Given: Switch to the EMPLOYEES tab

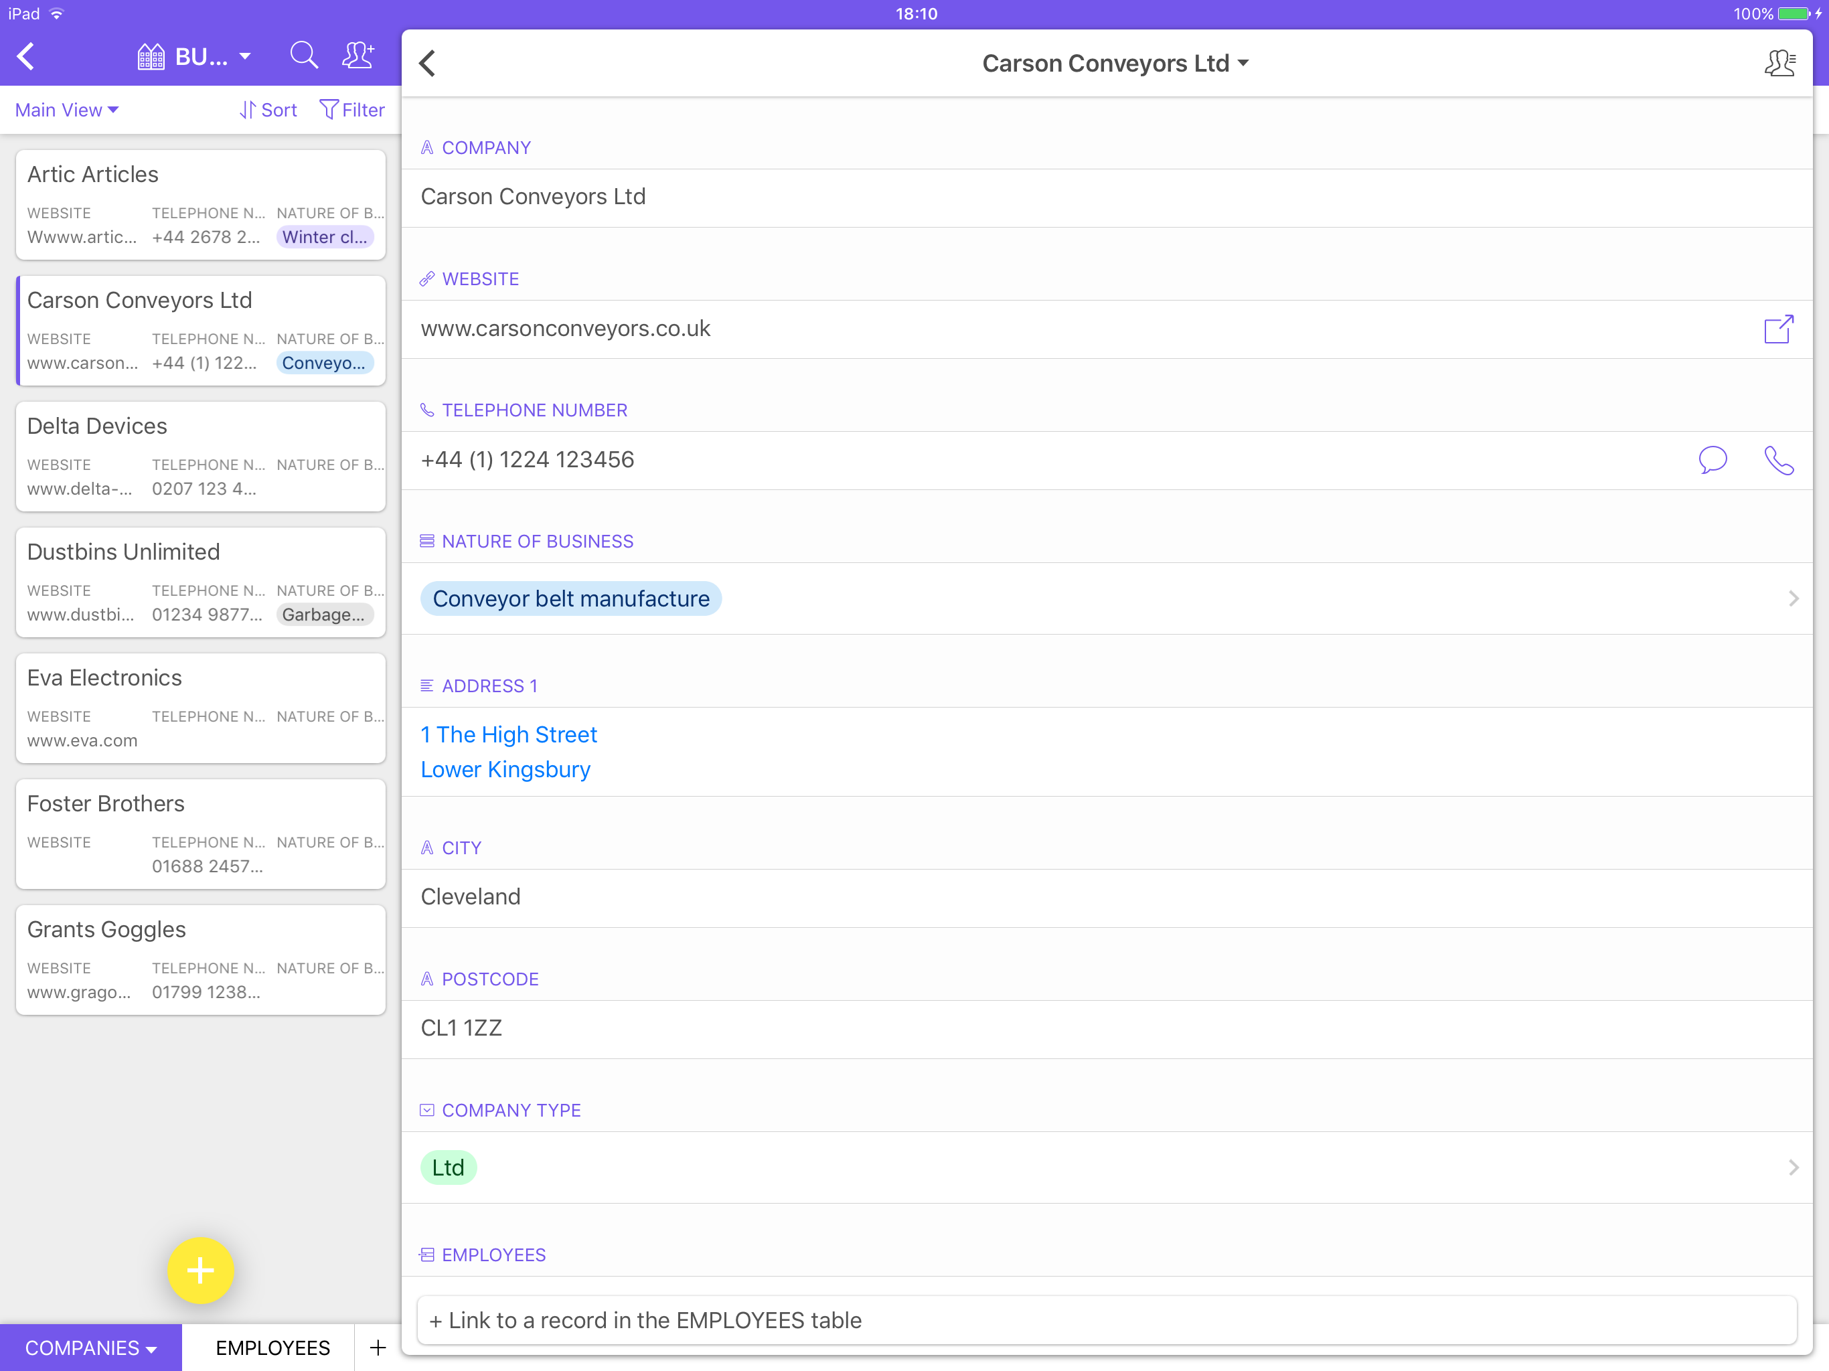Looking at the screenshot, I should (x=272, y=1347).
